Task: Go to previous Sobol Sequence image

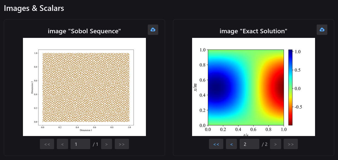Action: point(62,144)
